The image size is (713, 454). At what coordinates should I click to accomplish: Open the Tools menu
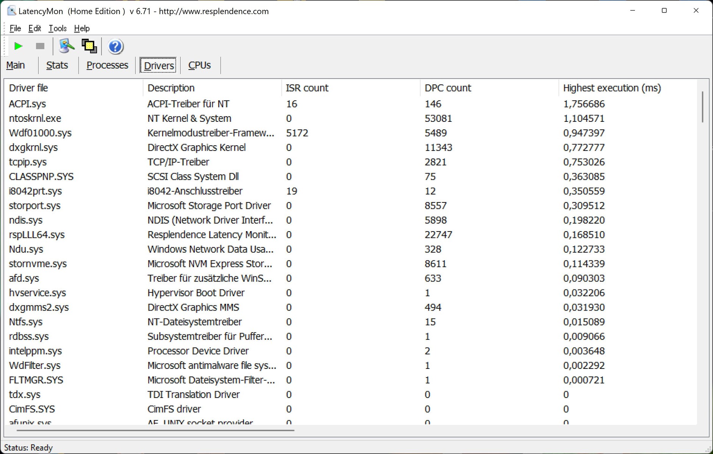click(58, 28)
